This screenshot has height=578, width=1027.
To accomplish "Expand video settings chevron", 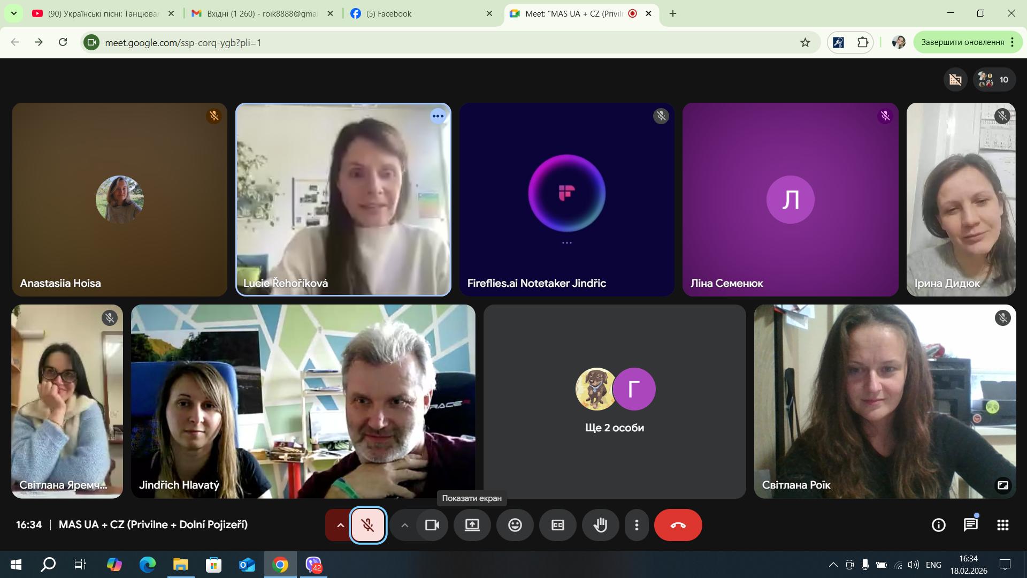I will (x=405, y=525).
